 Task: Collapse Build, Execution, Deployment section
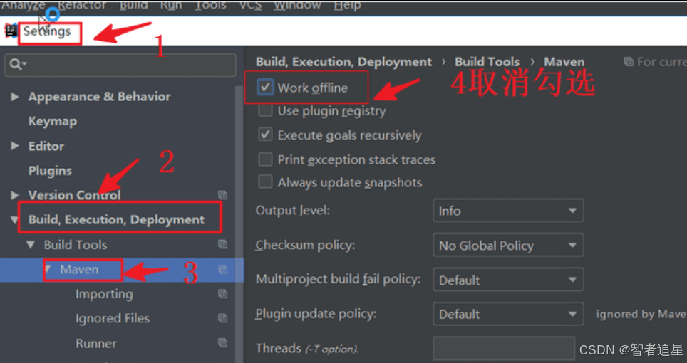click(x=14, y=220)
